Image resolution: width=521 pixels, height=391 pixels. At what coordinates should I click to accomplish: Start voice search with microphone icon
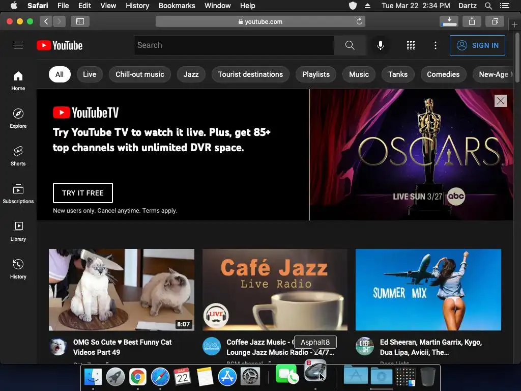381,45
